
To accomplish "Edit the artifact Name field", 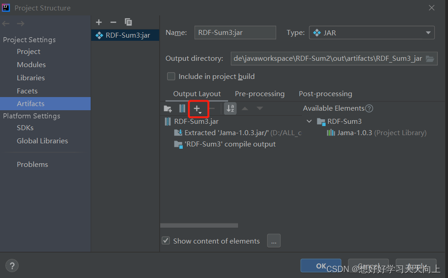I will click(x=235, y=33).
